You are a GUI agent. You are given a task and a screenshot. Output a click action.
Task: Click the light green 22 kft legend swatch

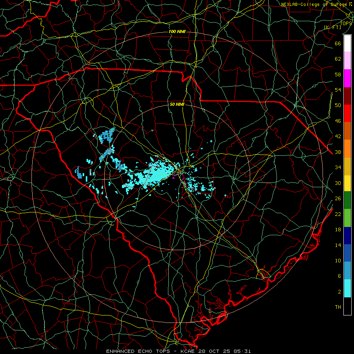pyautogui.click(x=347, y=218)
